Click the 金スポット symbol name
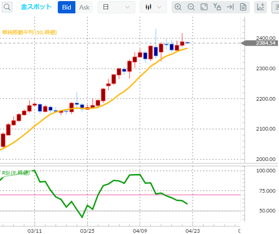The height and width of the screenshot is (234, 279). click(36, 7)
